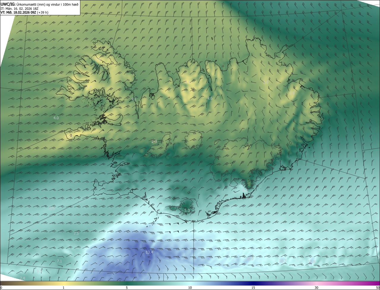Click the 7.1 value label over the sea
Screen dimensions: 380x290
pyautogui.click(x=59, y=261)
